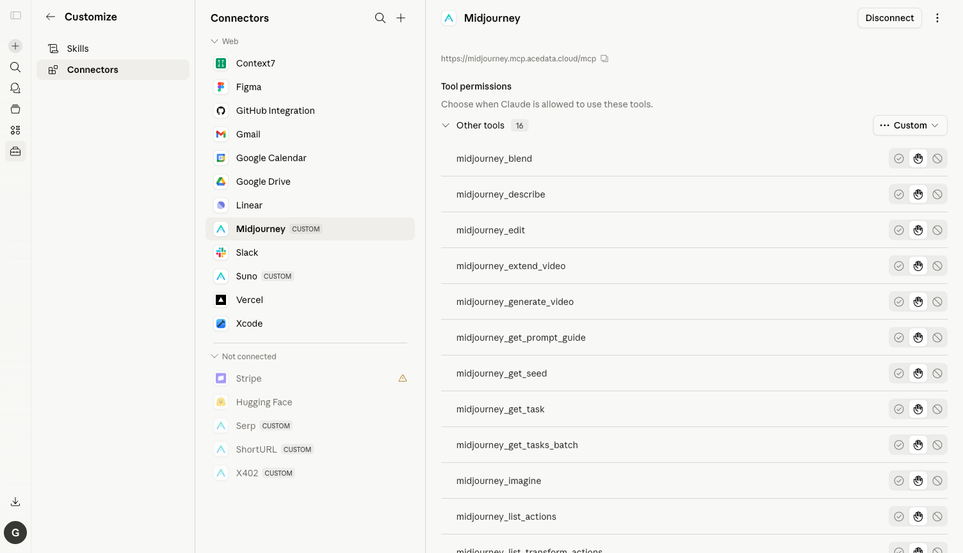Require approval for midjourney_get_task
Screen dimensions: 963x553
click(918, 409)
